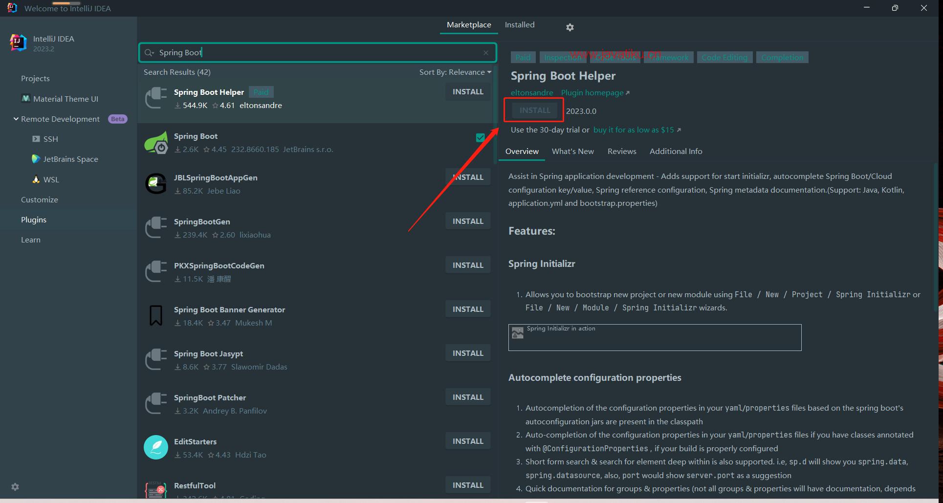Screen dimensions: 943x503
Task: Click the WSL penguin icon
Action: tap(36, 179)
